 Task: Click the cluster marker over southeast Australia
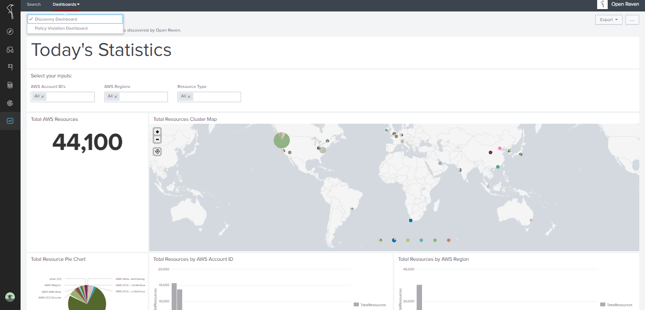coord(531,220)
